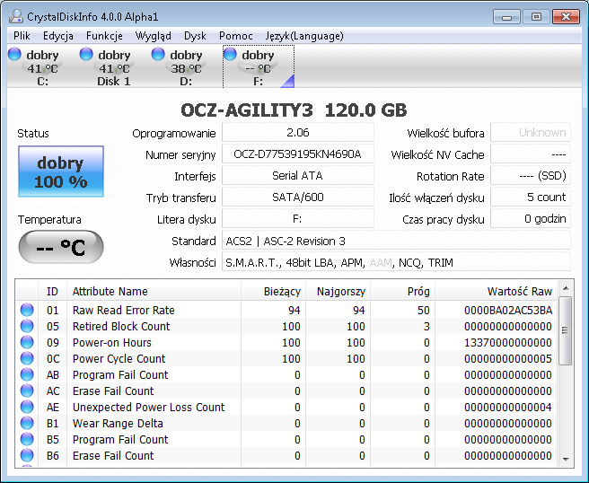Screen dimensions: 589x483
Task: Click the Rotation Rate field showing (SSD)
Action: click(531, 175)
